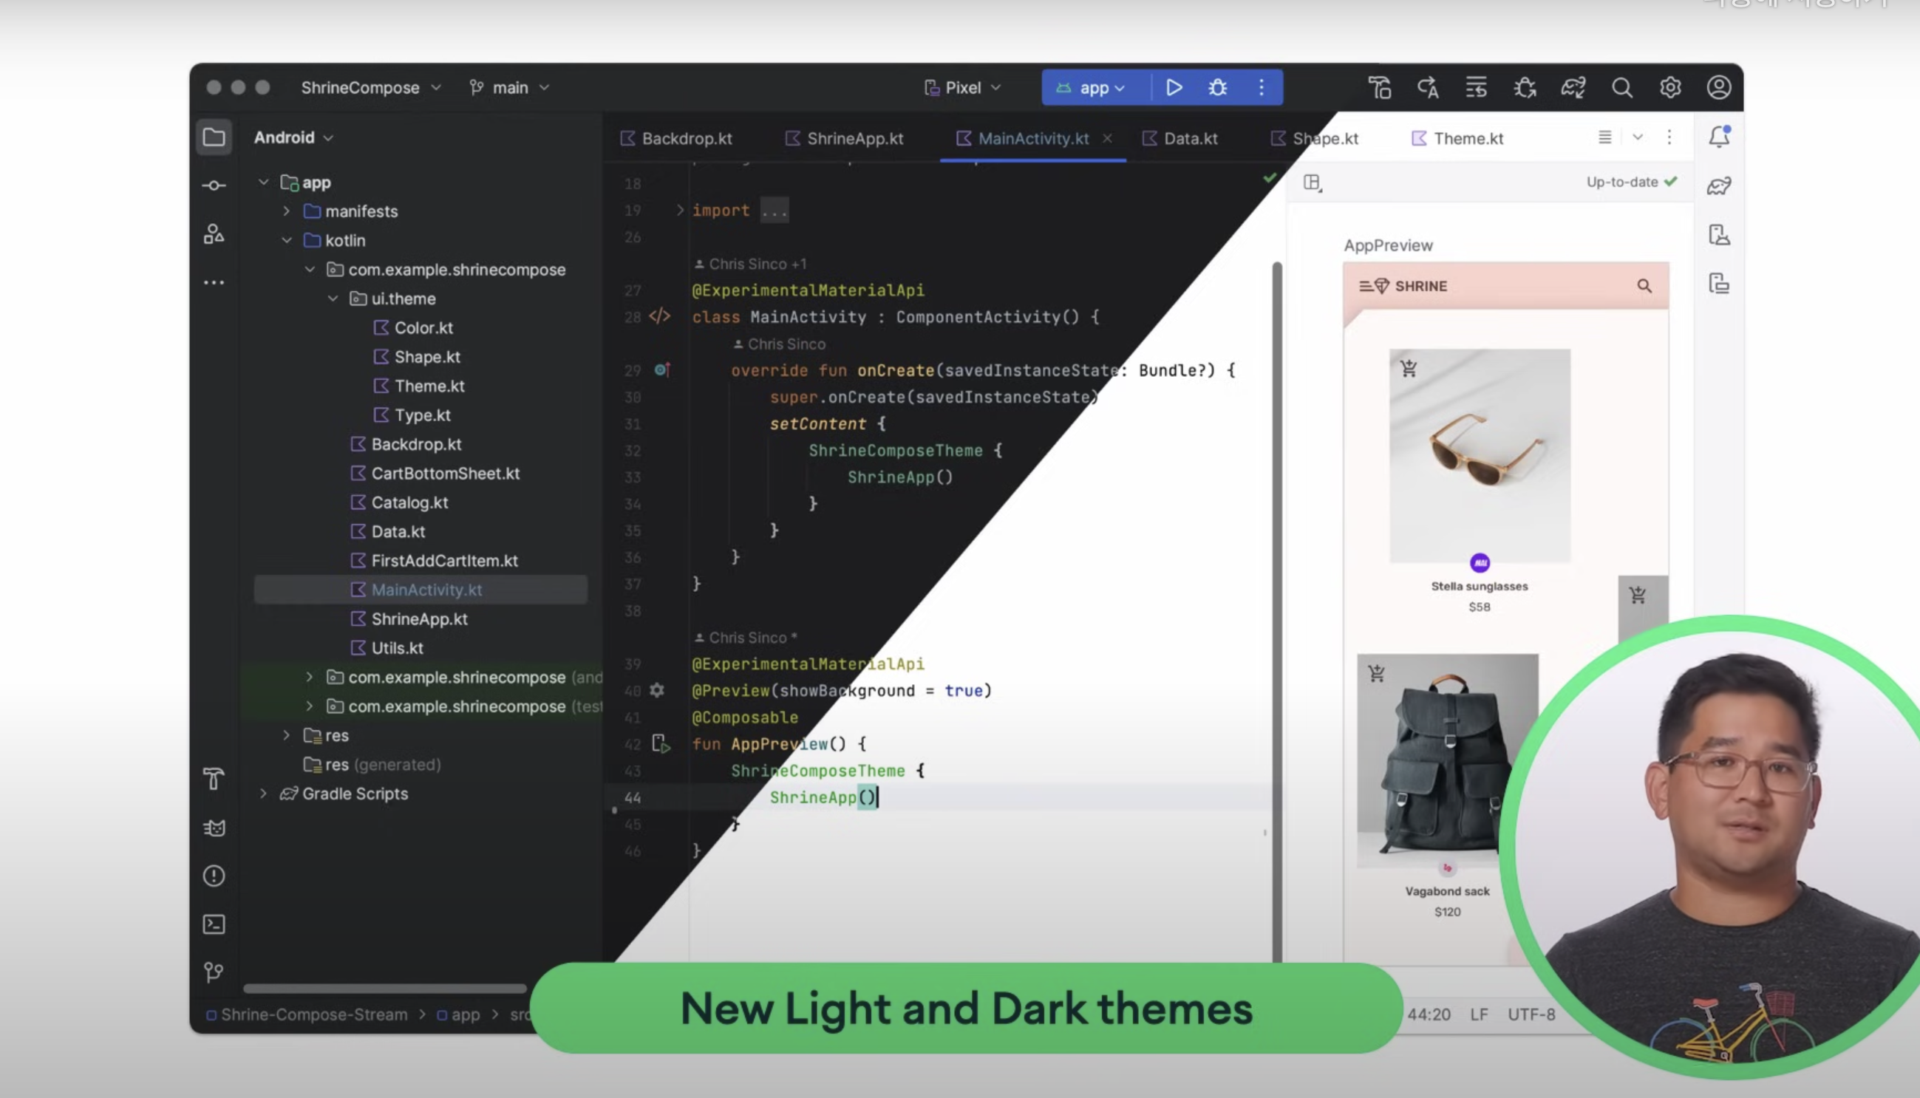Show more tool windows ellipsis icon
This screenshot has height=1098, width=1920.
[x=214, y=283]
